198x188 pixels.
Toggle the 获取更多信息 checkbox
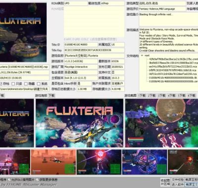coord(37,180)
